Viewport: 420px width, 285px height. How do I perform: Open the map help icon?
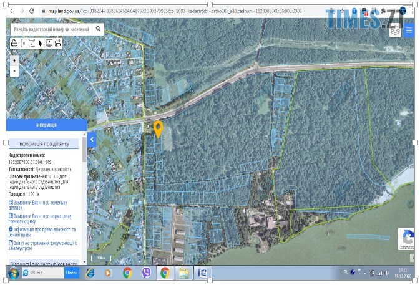pyautogui.click(x=49, y=43)
